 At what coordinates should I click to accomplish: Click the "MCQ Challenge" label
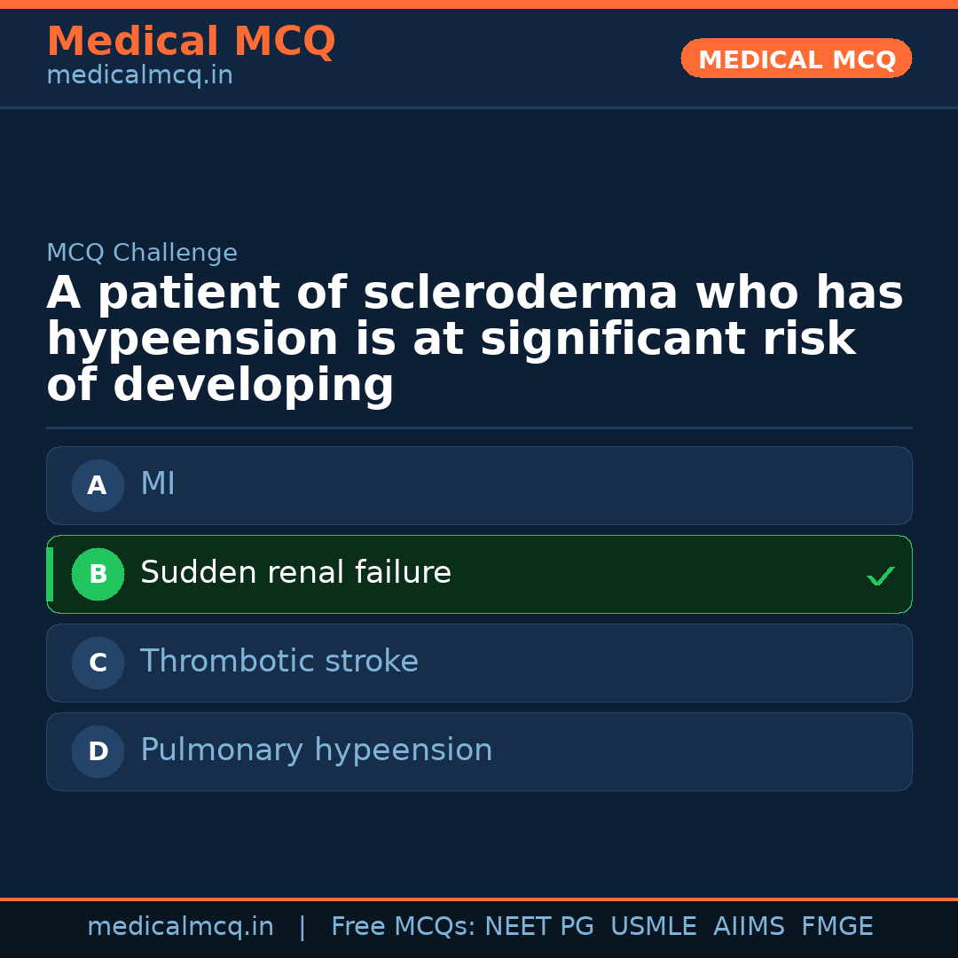coord(142,253)
